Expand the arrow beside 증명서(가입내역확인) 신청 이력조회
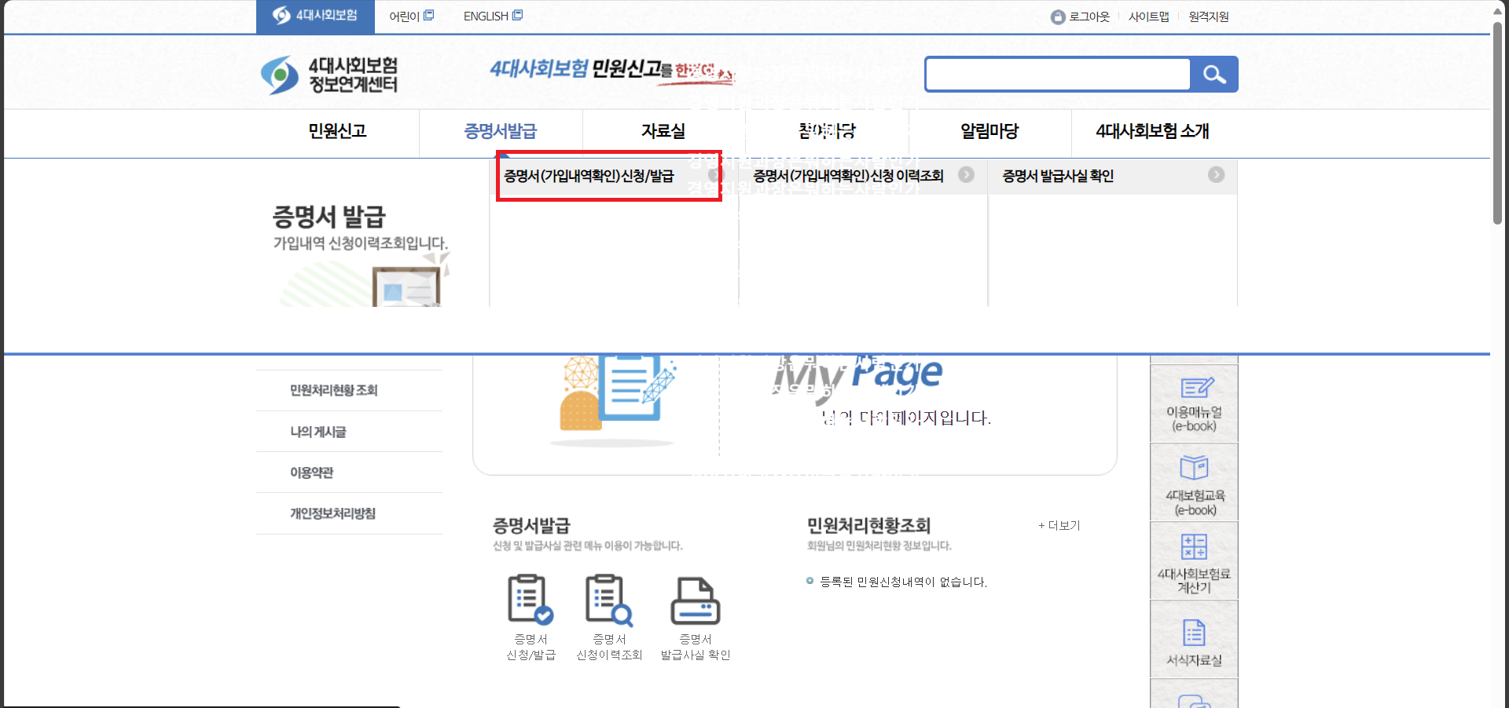This screenshot has height=708, width=1509. click(x=965, y=176)
